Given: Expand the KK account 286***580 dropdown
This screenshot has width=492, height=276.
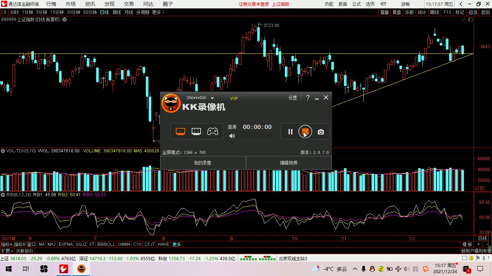Looking at the screenshot, I should pos(212,98).
